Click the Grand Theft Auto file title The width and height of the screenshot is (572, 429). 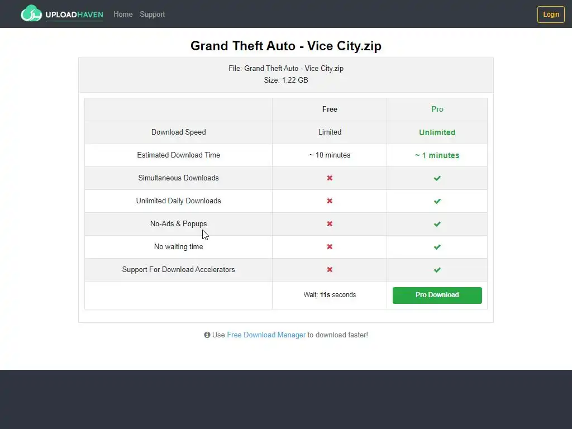tap(285, 46)
